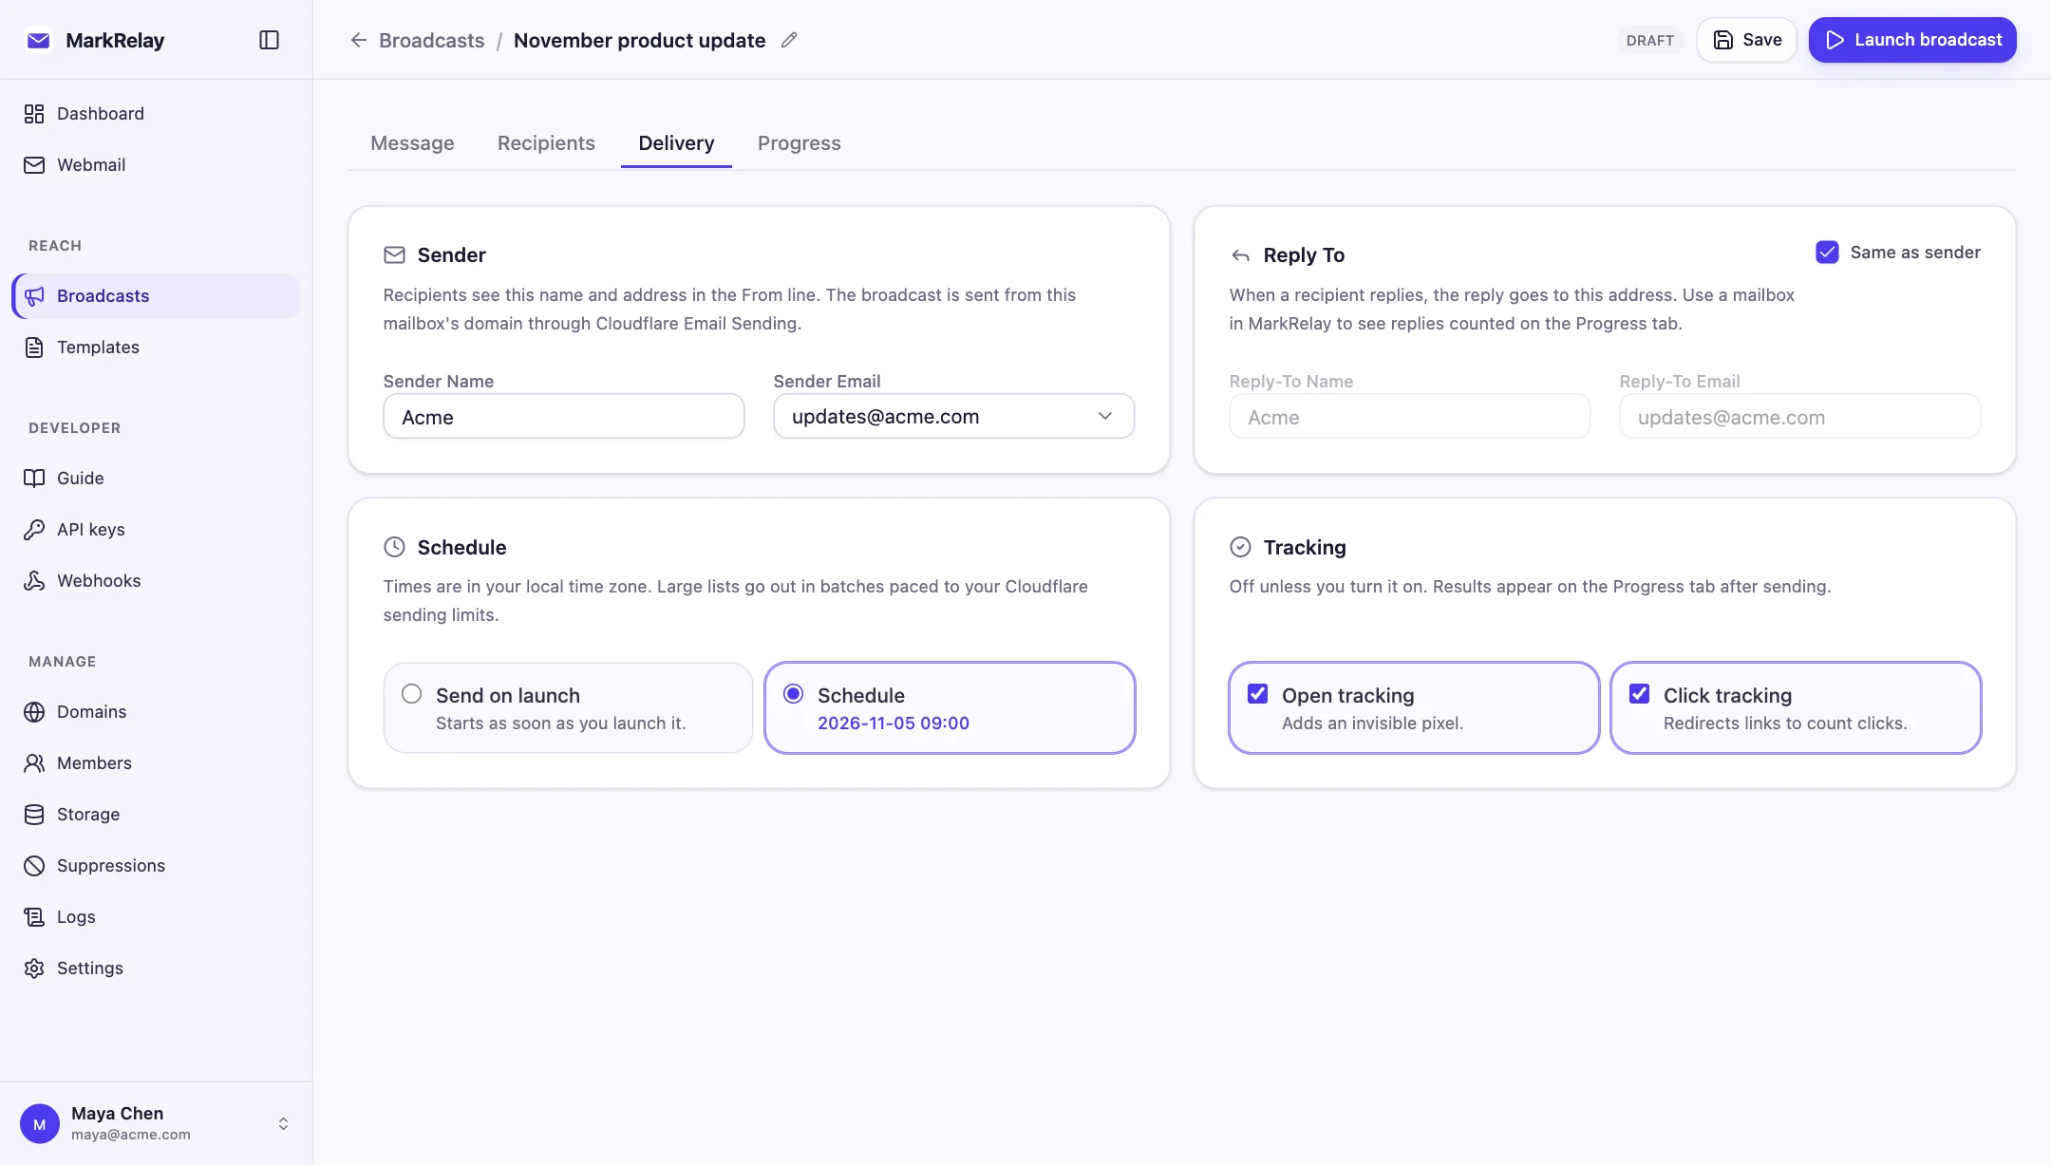Viewport: 2051px width, 1165px height.
Task: Open Webmail in the sidebar
Action: (156, 165)
